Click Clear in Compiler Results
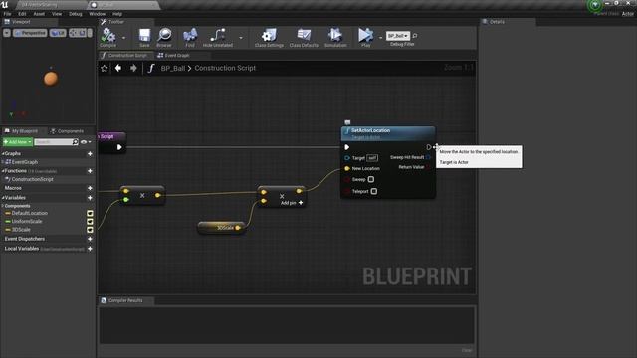This screenshot has height=358, width=637. point(467,350)
